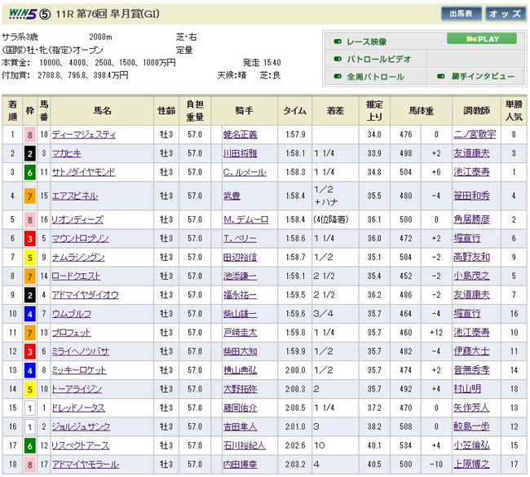The image size is (530, 477).
Task: Click the bullet icon beside レース映像
Action: [x=337, y=41]
